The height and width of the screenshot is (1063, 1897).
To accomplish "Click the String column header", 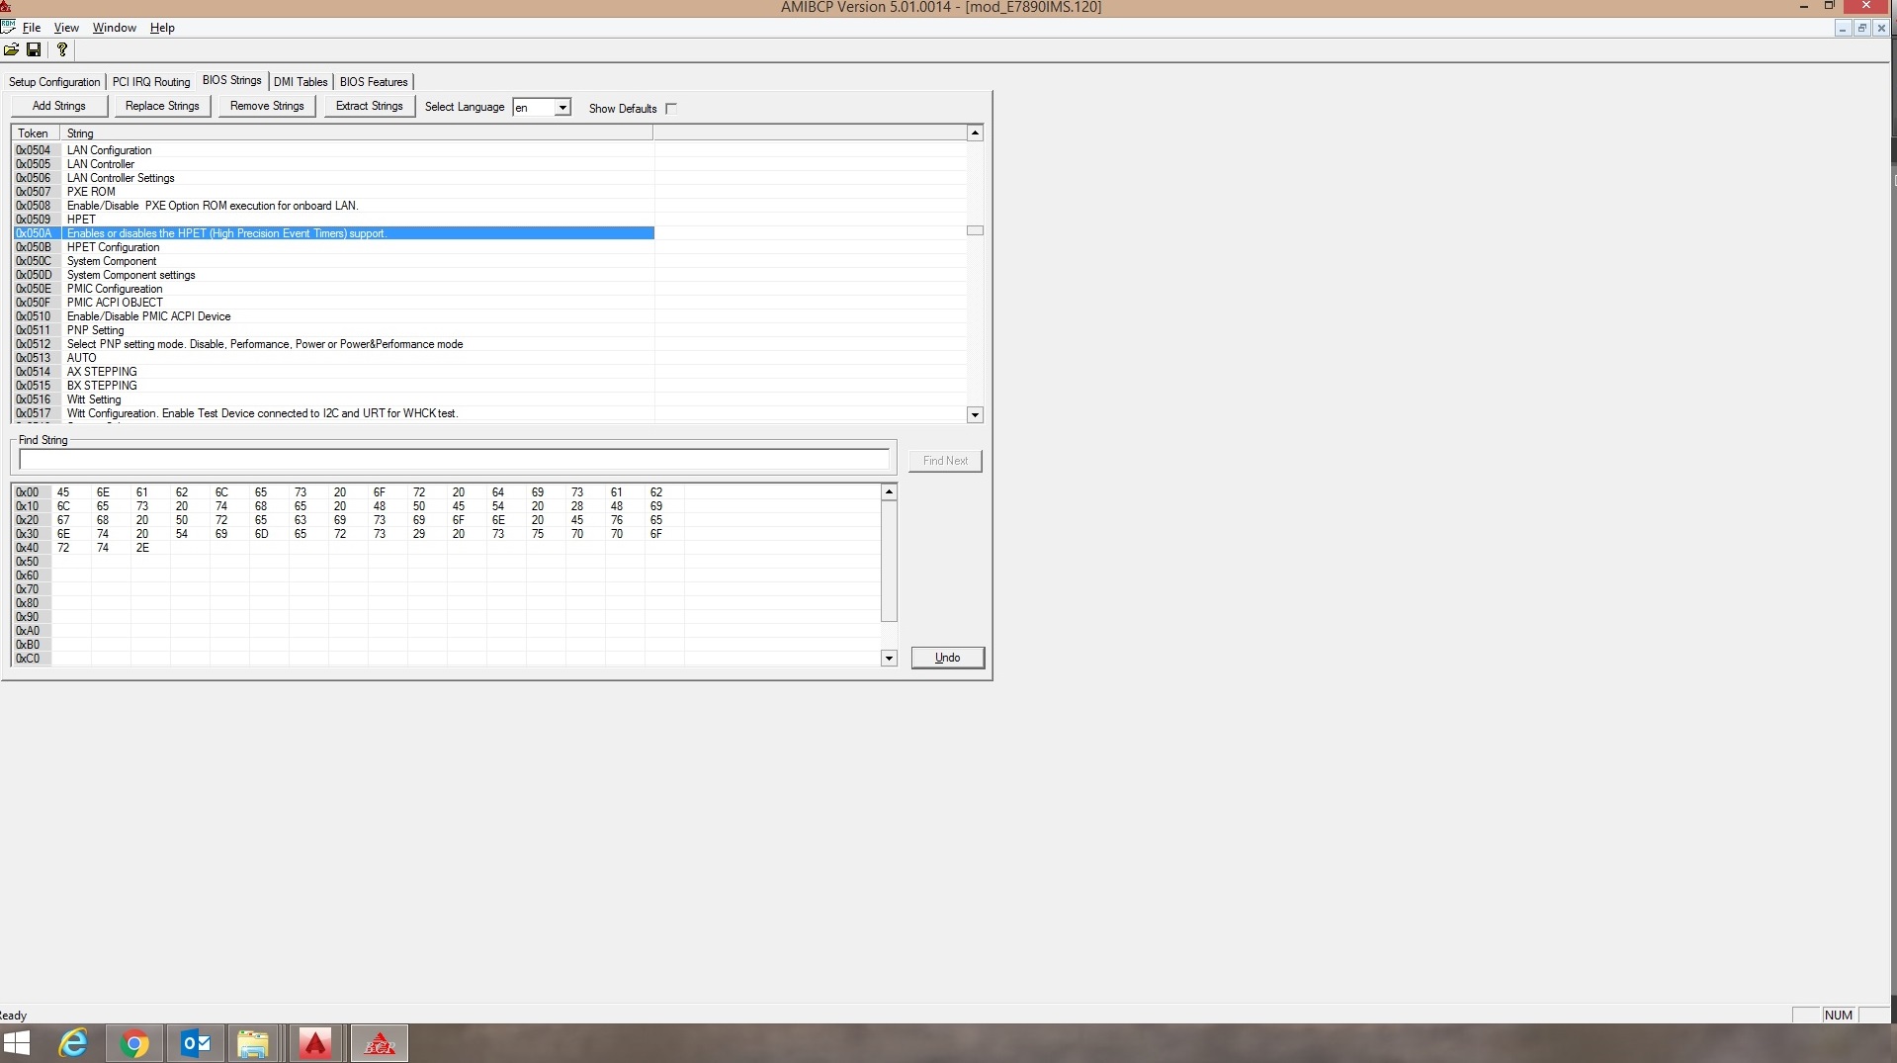I will 356,133.
